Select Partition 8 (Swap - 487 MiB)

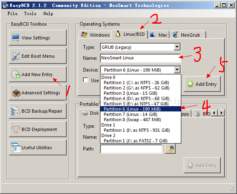coord(140,120)
